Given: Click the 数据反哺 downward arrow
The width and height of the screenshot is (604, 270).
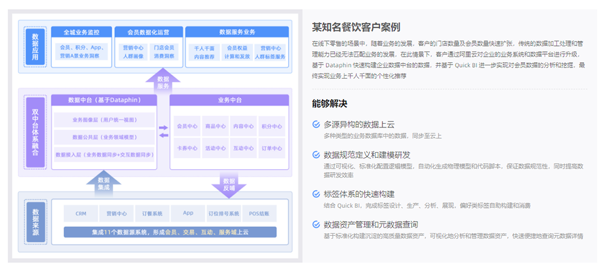Looking at the screenshot, I should 229,184.
